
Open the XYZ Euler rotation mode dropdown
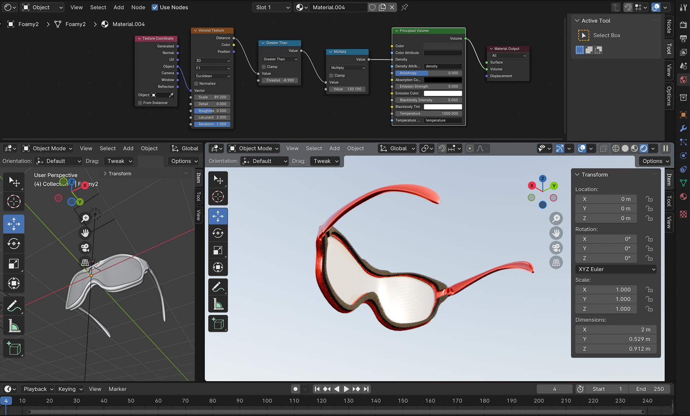(616, 269)
